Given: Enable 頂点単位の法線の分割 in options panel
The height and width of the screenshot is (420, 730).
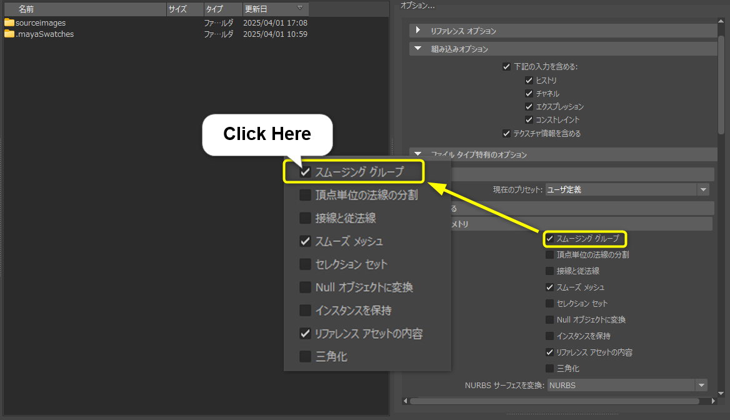Looking at the screenshot, I should 550,255.
